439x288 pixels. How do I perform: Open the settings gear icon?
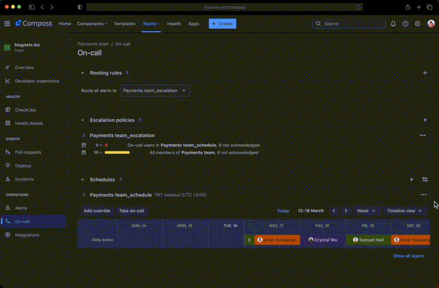[x=418, y=24]
